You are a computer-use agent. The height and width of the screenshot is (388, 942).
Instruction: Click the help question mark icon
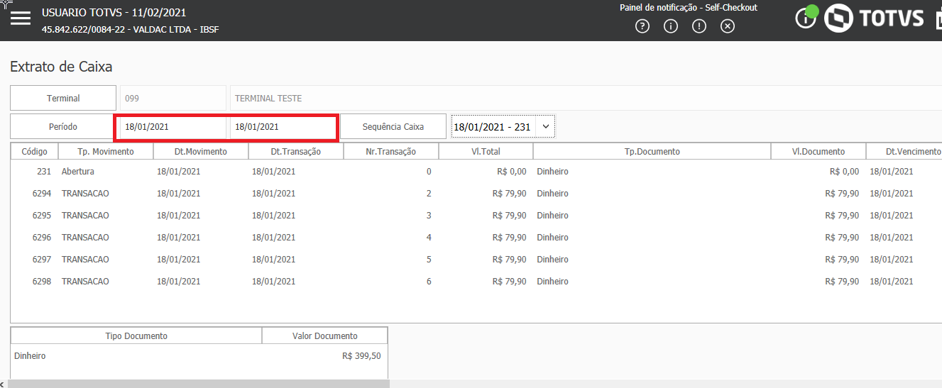tap(642, 26)
